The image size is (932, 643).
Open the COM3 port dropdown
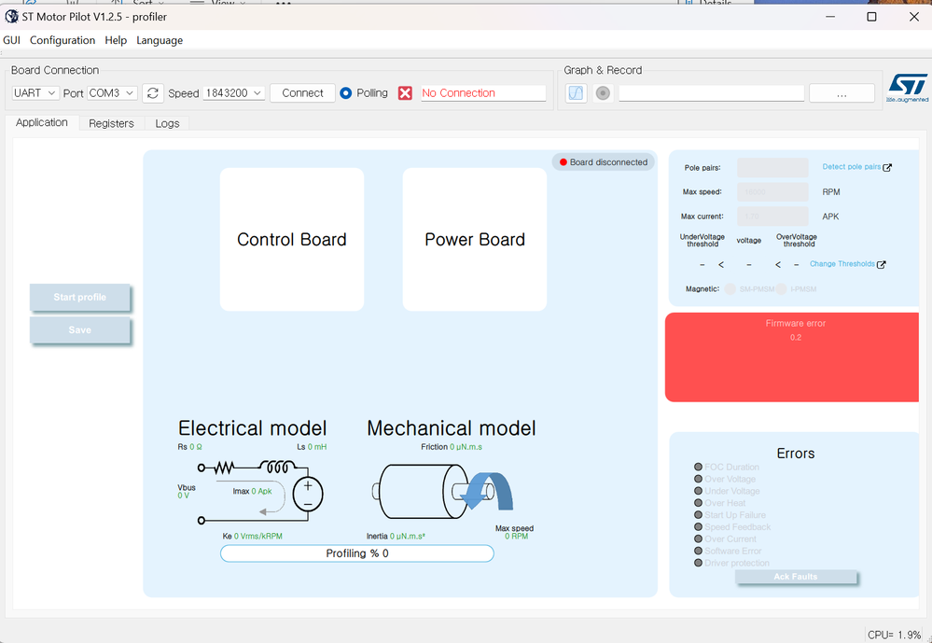112,93
